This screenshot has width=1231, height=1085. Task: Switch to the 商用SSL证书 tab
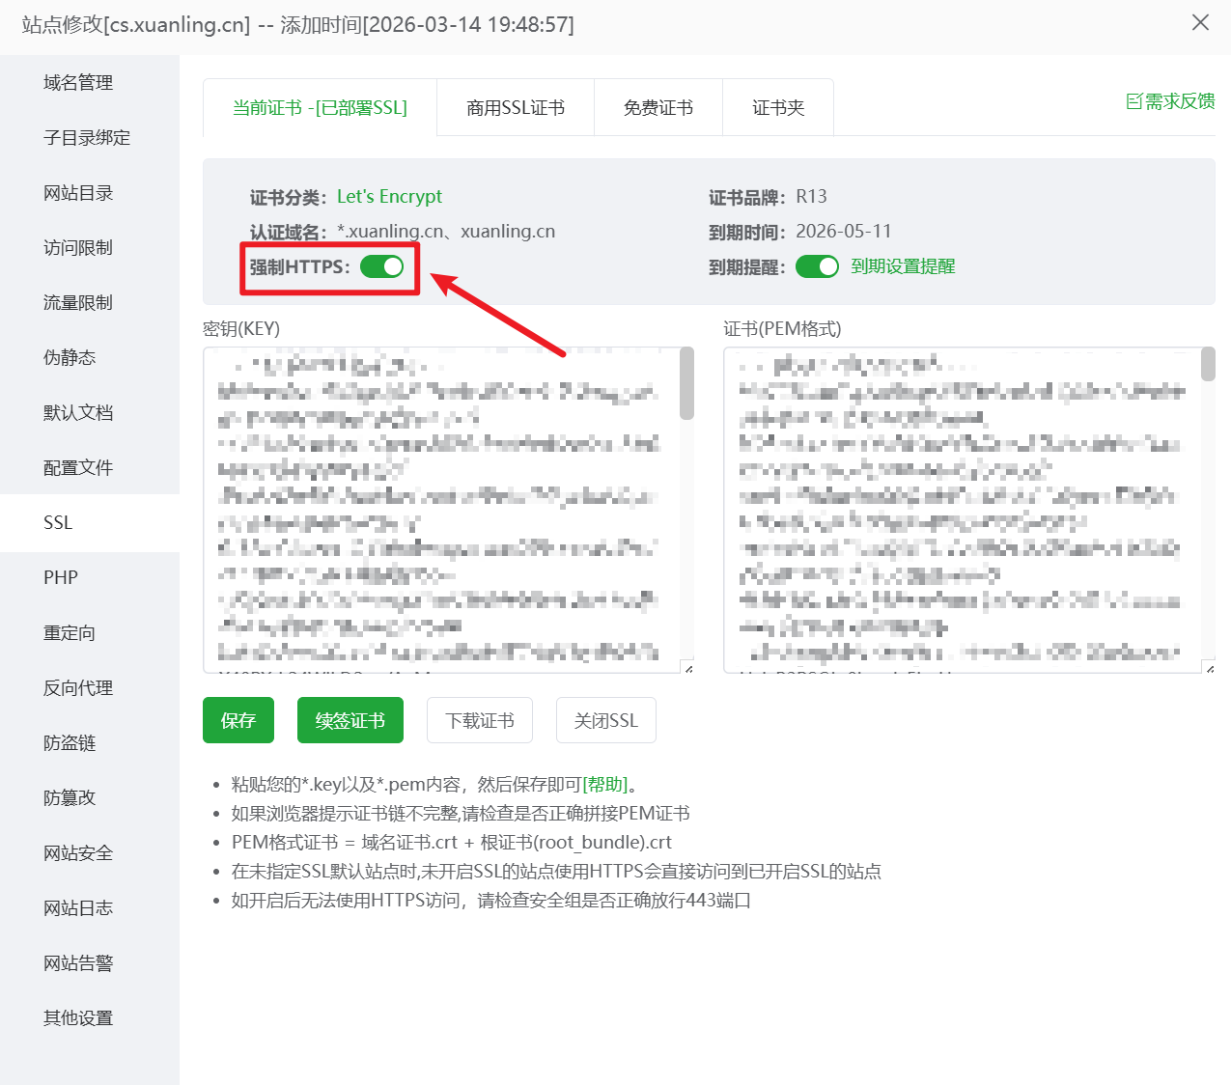point(515,107)
